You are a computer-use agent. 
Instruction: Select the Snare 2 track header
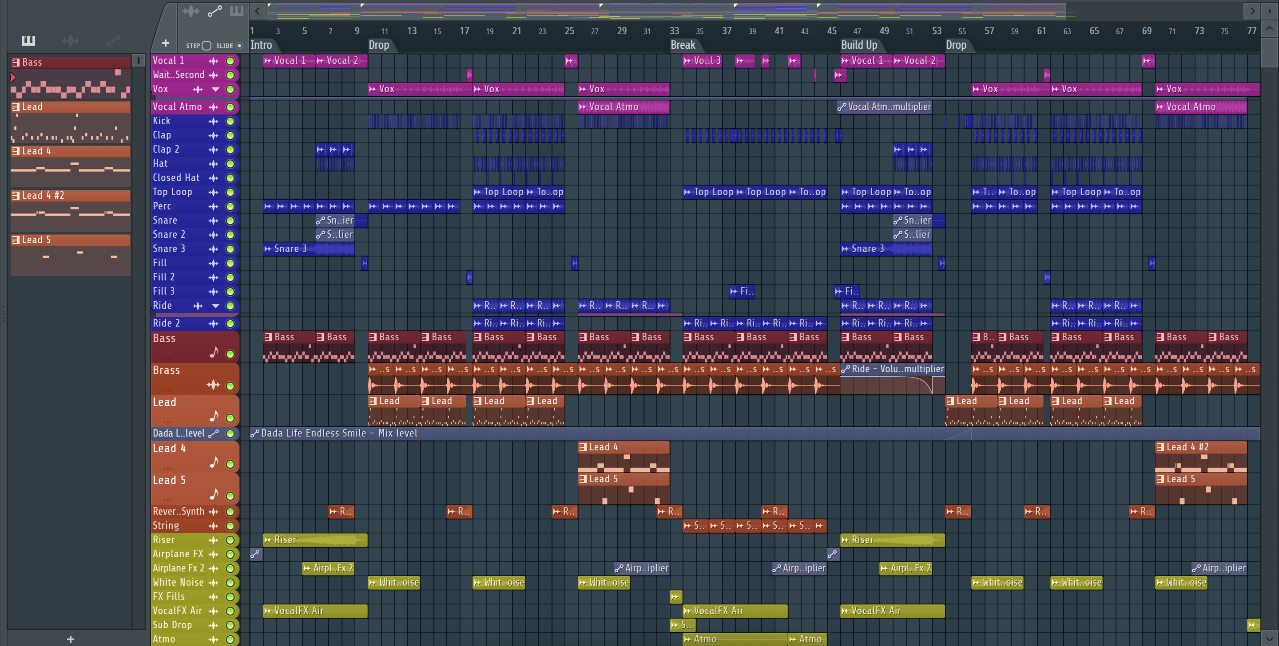tap(195, 235)
